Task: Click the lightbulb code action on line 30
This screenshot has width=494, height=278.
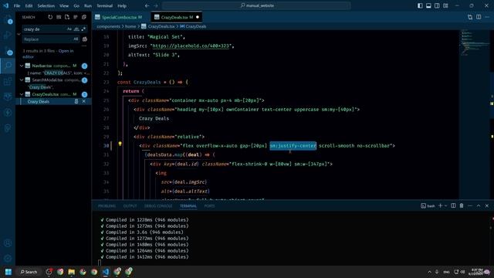Action: point(120,144)
